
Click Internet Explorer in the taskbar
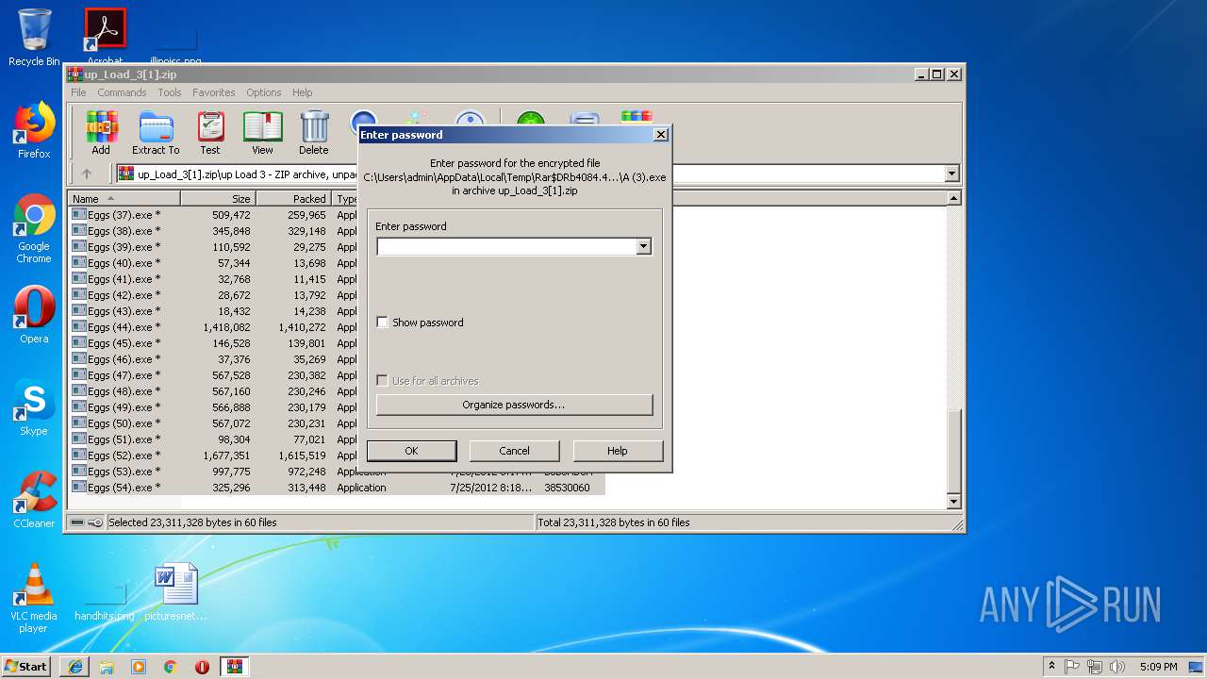75,666
